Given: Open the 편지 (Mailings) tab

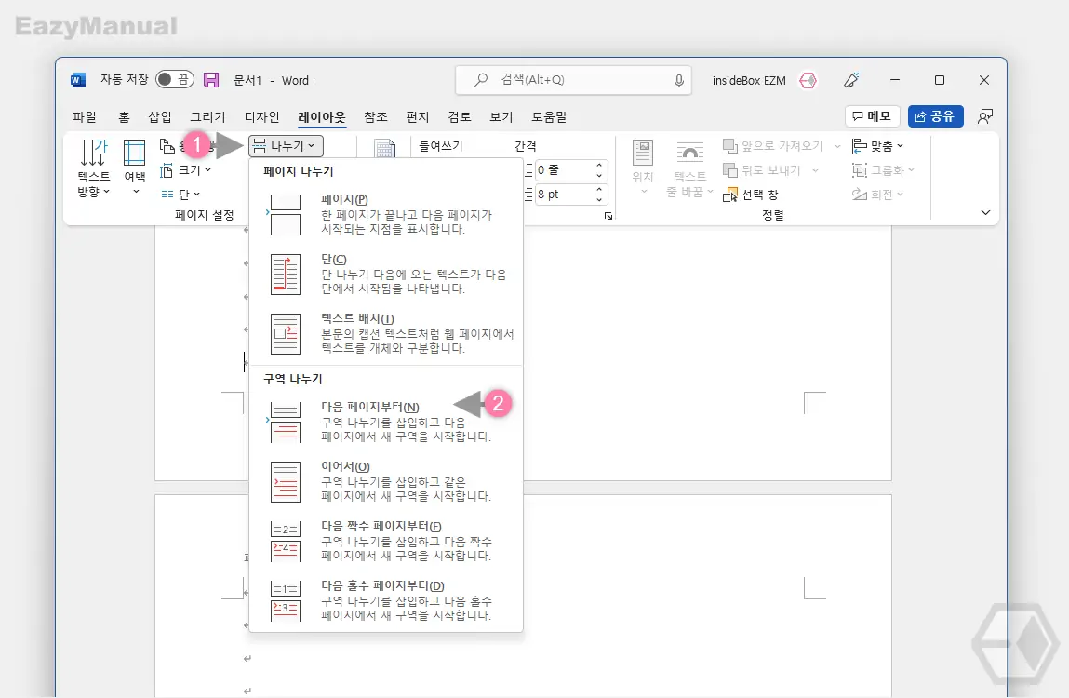Looking at the screenshot, I should 417,116.
